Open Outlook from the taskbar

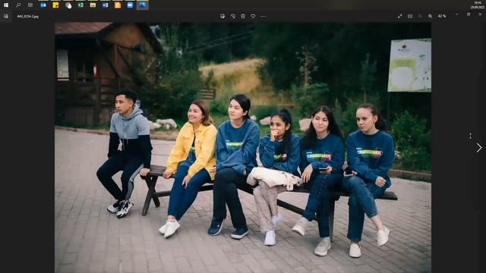pos(43,5)
